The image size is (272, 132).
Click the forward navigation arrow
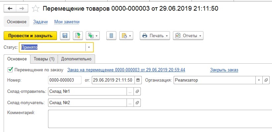coord(22,9)
